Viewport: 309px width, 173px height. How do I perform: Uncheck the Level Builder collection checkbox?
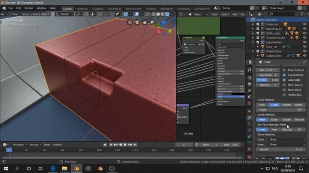258,42
